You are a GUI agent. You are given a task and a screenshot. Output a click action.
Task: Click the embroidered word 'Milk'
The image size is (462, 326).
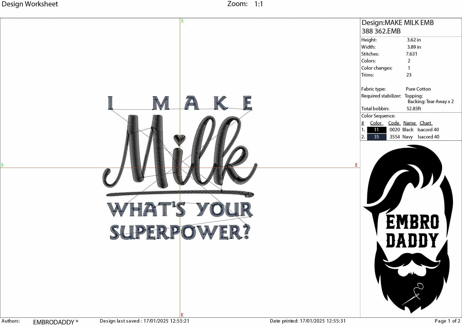tap(180, 151)
